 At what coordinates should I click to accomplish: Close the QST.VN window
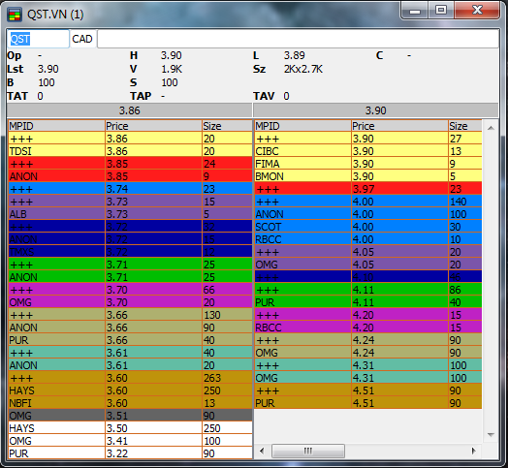point(477,11)
